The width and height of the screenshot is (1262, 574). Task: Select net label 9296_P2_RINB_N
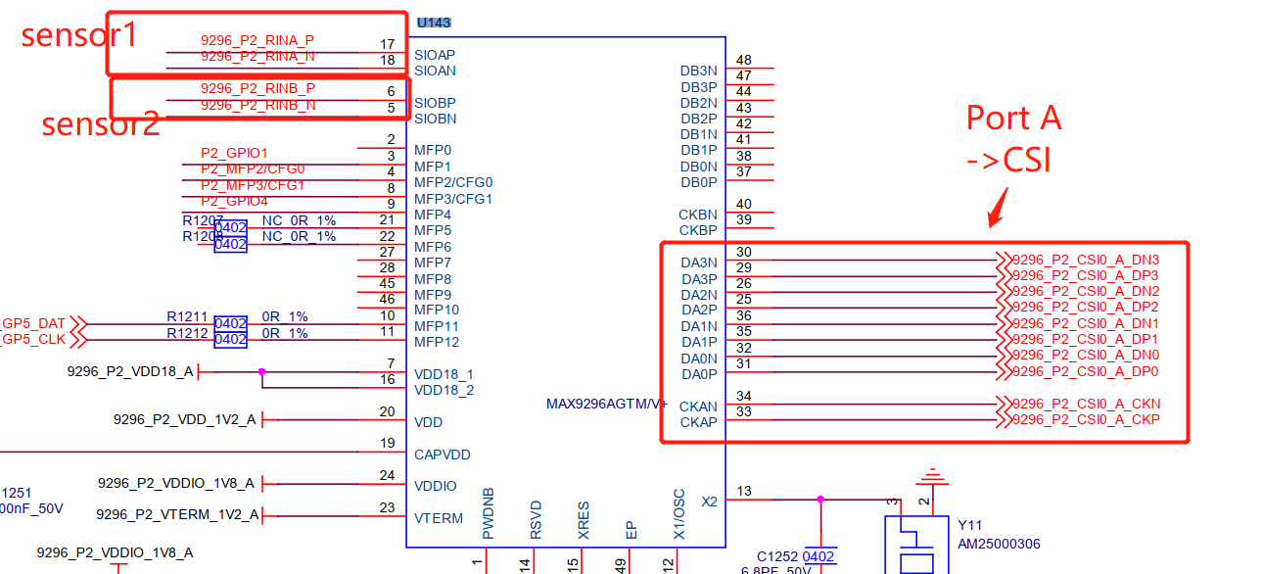(x=257, y=105)
